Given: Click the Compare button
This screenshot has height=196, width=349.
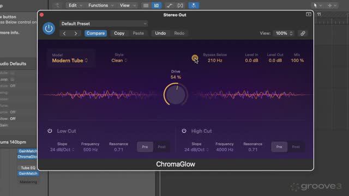Looking at the screenshot, I should [95, 33].
